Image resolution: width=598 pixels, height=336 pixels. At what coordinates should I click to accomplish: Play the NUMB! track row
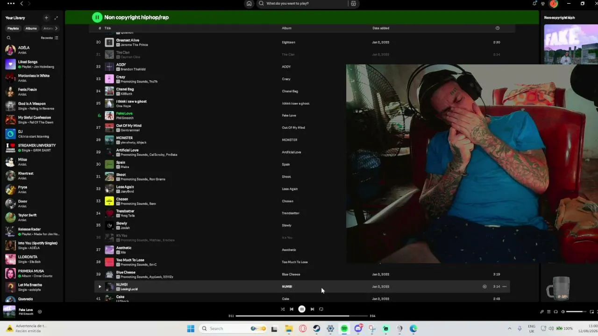[x=100, y=287]
